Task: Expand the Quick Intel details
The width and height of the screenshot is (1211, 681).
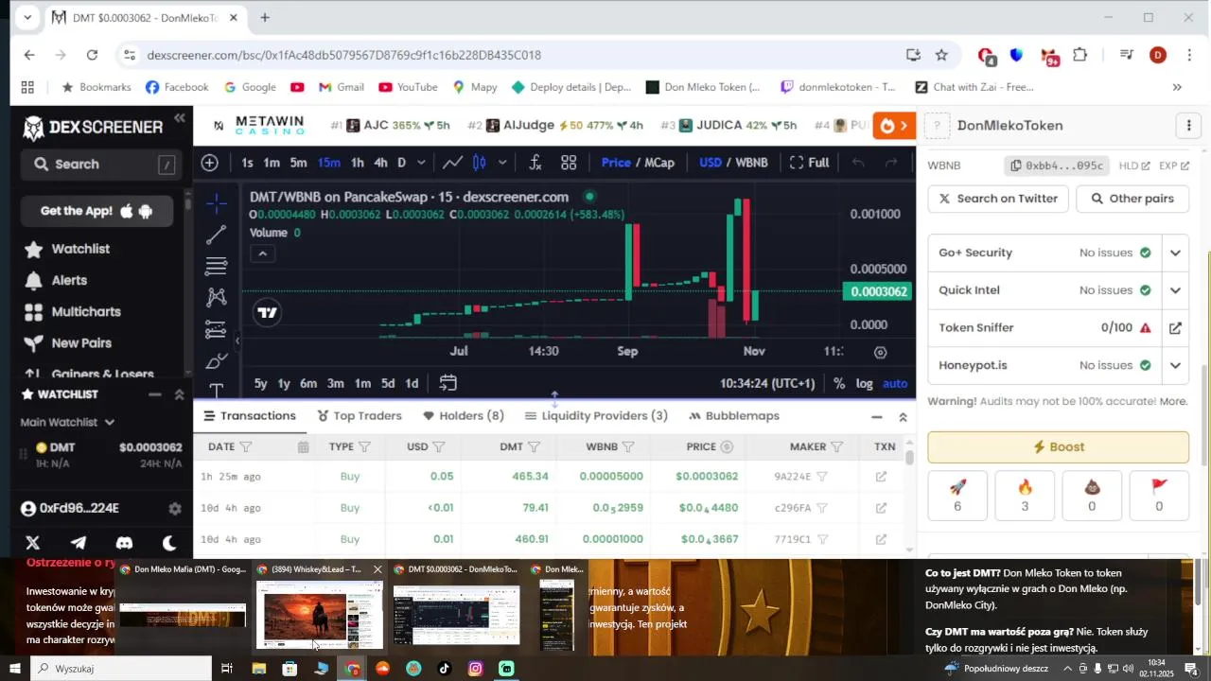Action: [x=1175, y=290]
